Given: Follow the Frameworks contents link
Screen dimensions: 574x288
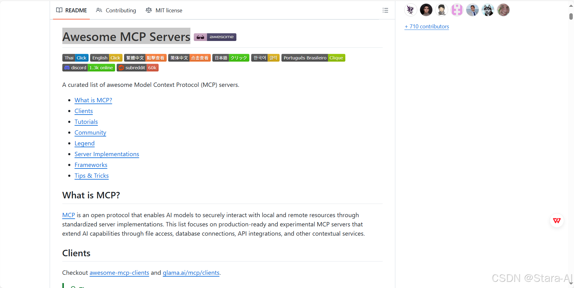Looking at the screenshot, I should pos(91,165).
